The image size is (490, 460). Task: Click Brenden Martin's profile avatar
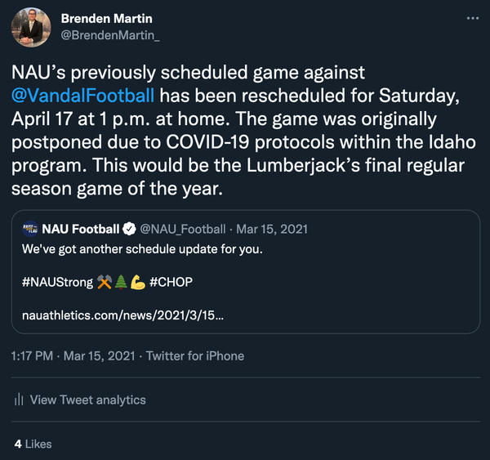tap(32, 27)
